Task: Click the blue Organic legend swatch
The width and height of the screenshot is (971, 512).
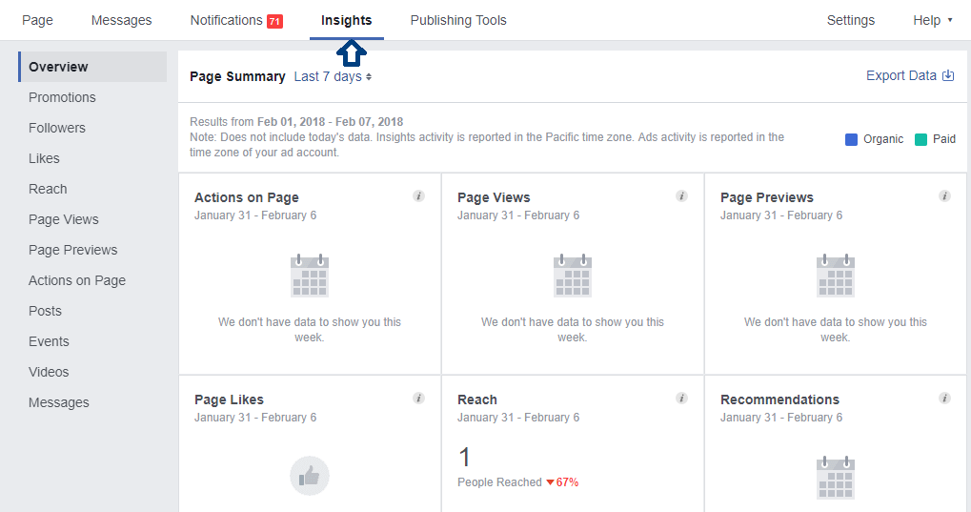Action: (x=851, y=139)
